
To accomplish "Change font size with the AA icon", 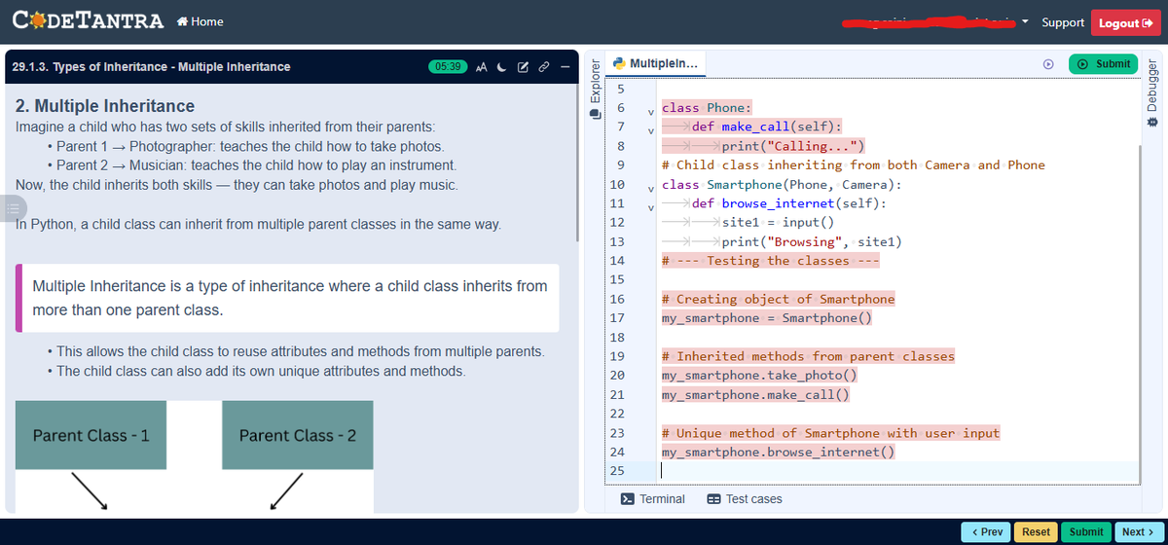I will (482, 66).
